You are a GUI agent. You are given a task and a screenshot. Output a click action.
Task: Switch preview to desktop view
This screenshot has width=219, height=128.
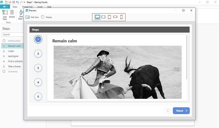[x=98, y=17]
